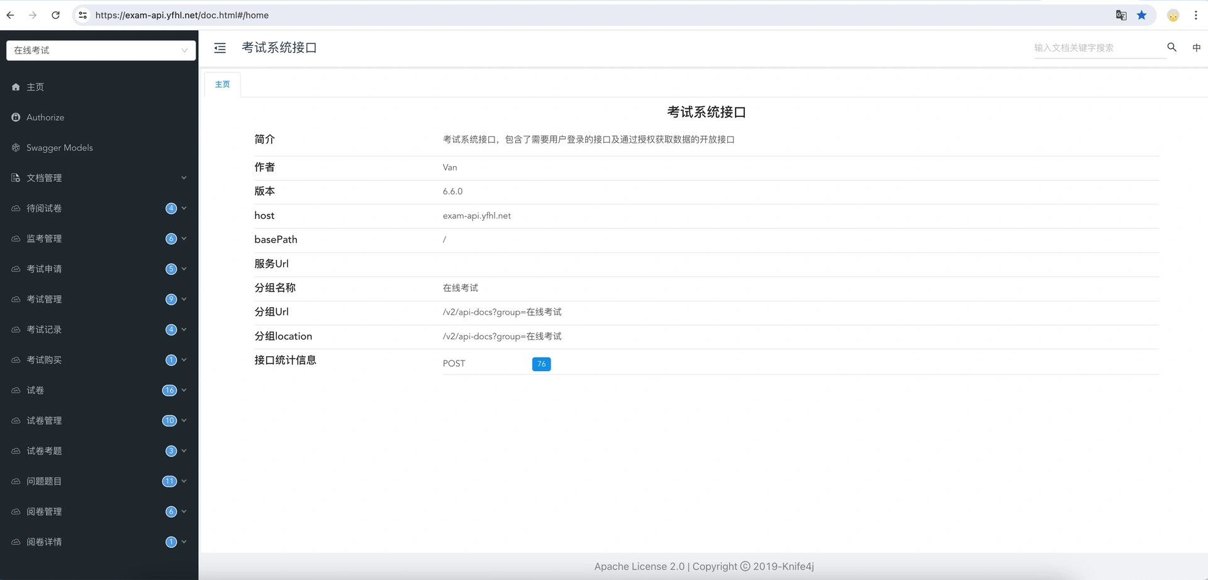Click the cloud icon beside 问题题目
This screenshot has width=1208, height=580.
pos(16,481)
